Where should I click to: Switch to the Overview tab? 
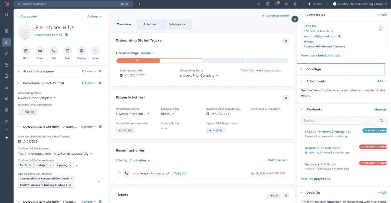coord(124,24)
